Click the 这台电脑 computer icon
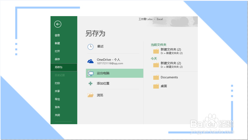Image resolution: width=248 pixels, height=140 pixels. [91, 73]
